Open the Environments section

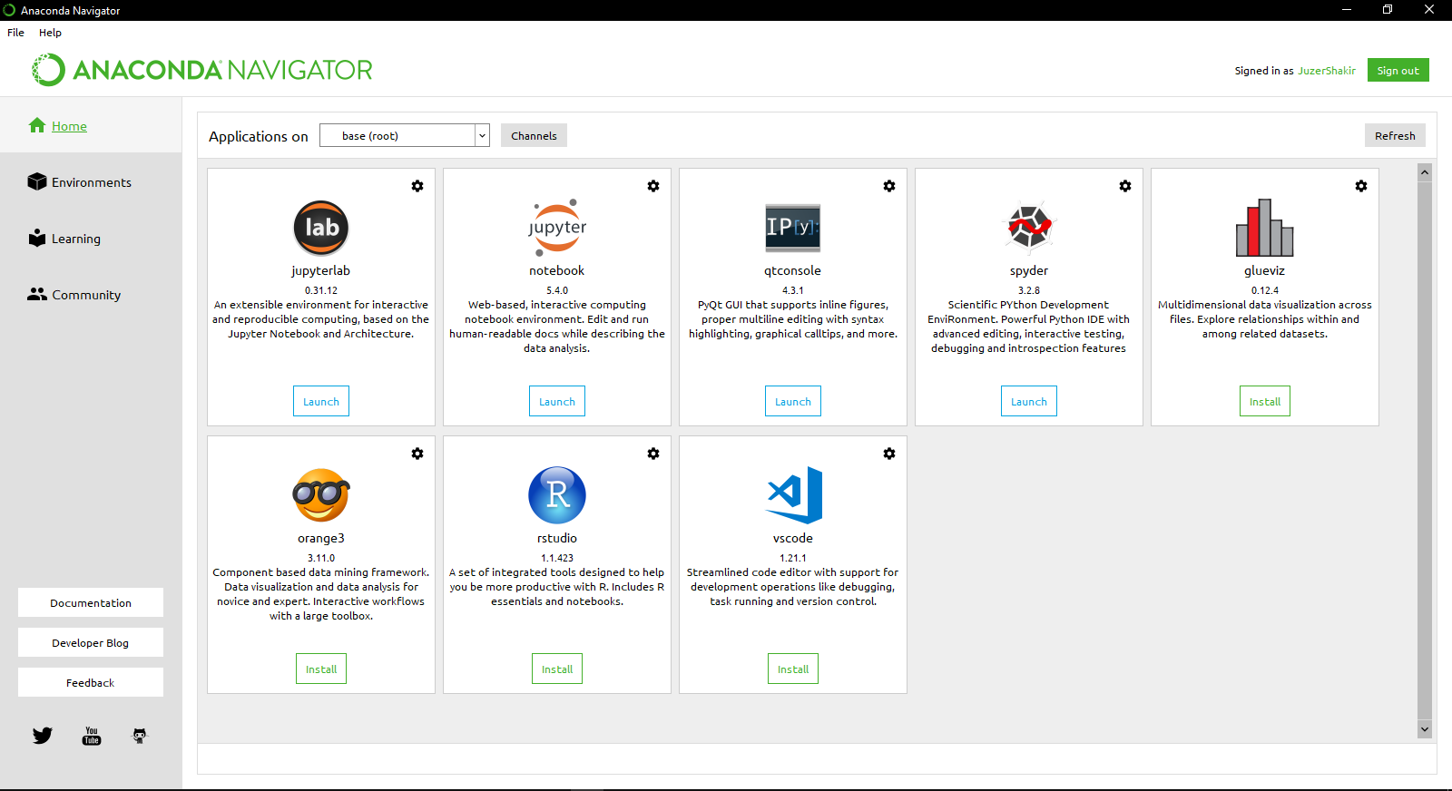(80, 182)
